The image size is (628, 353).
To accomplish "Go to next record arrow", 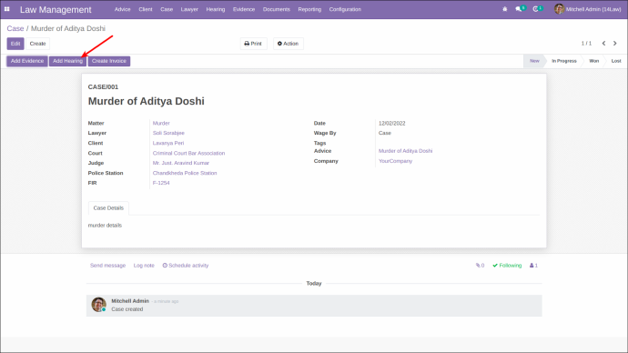I will (x=614, y=44).
